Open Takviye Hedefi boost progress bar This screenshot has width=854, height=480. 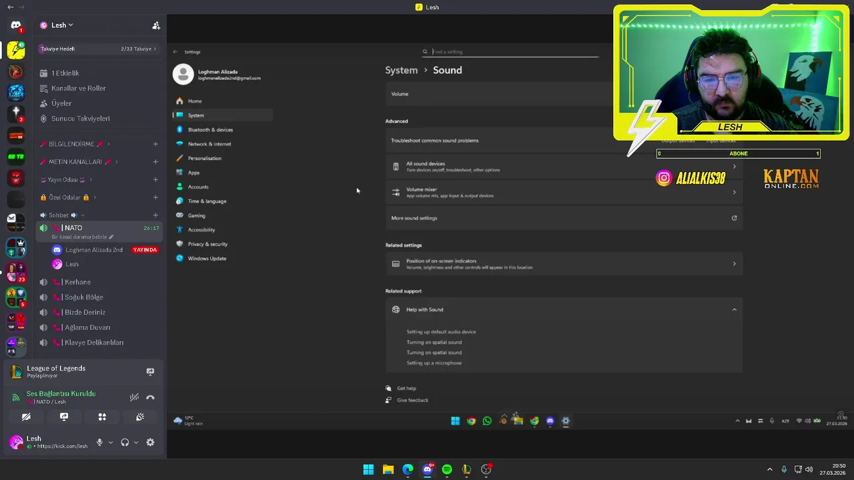pos(98,49)
